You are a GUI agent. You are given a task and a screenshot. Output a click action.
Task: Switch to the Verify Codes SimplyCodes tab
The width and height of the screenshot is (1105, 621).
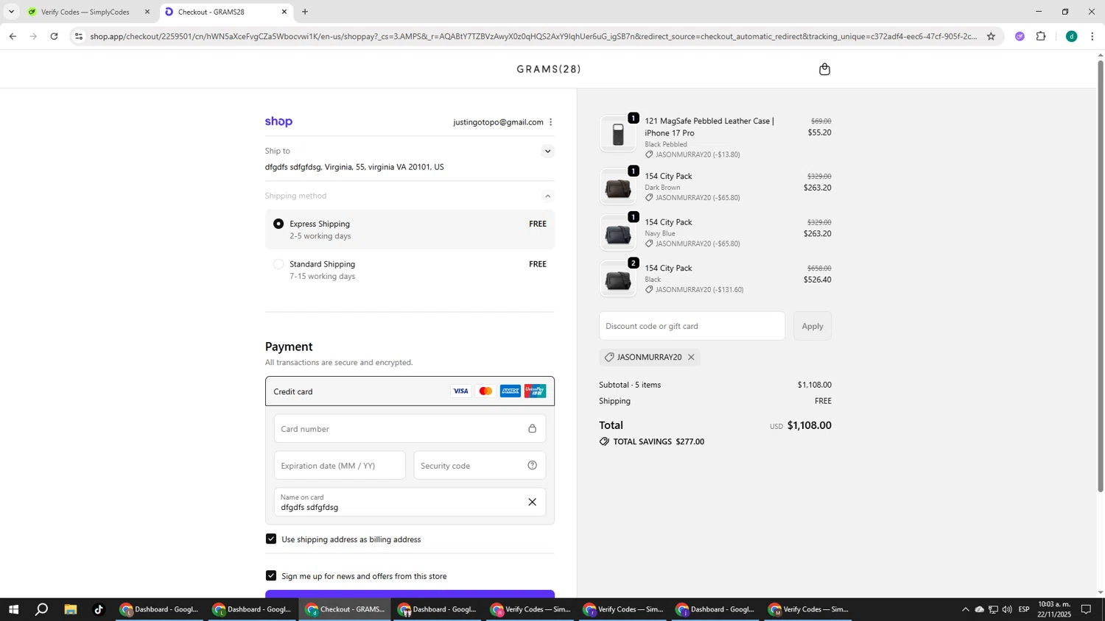[x=85, y=12]
